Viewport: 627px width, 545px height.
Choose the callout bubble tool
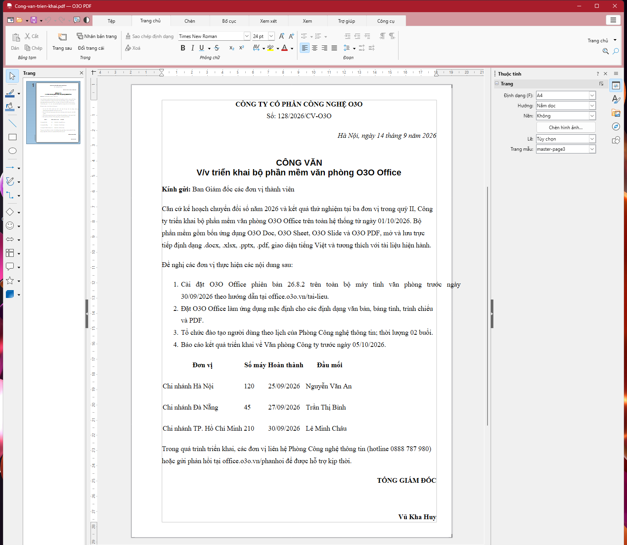pyautogui.click(x=10, y=267)
